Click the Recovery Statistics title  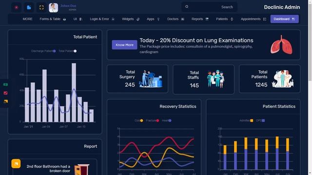(177, 106)
